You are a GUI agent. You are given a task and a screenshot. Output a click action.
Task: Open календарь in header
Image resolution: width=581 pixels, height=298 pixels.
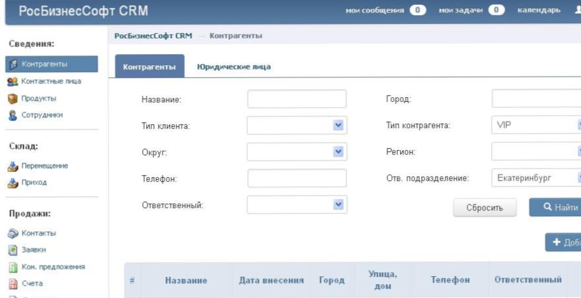pyautogui.click(x=539, y=10)
